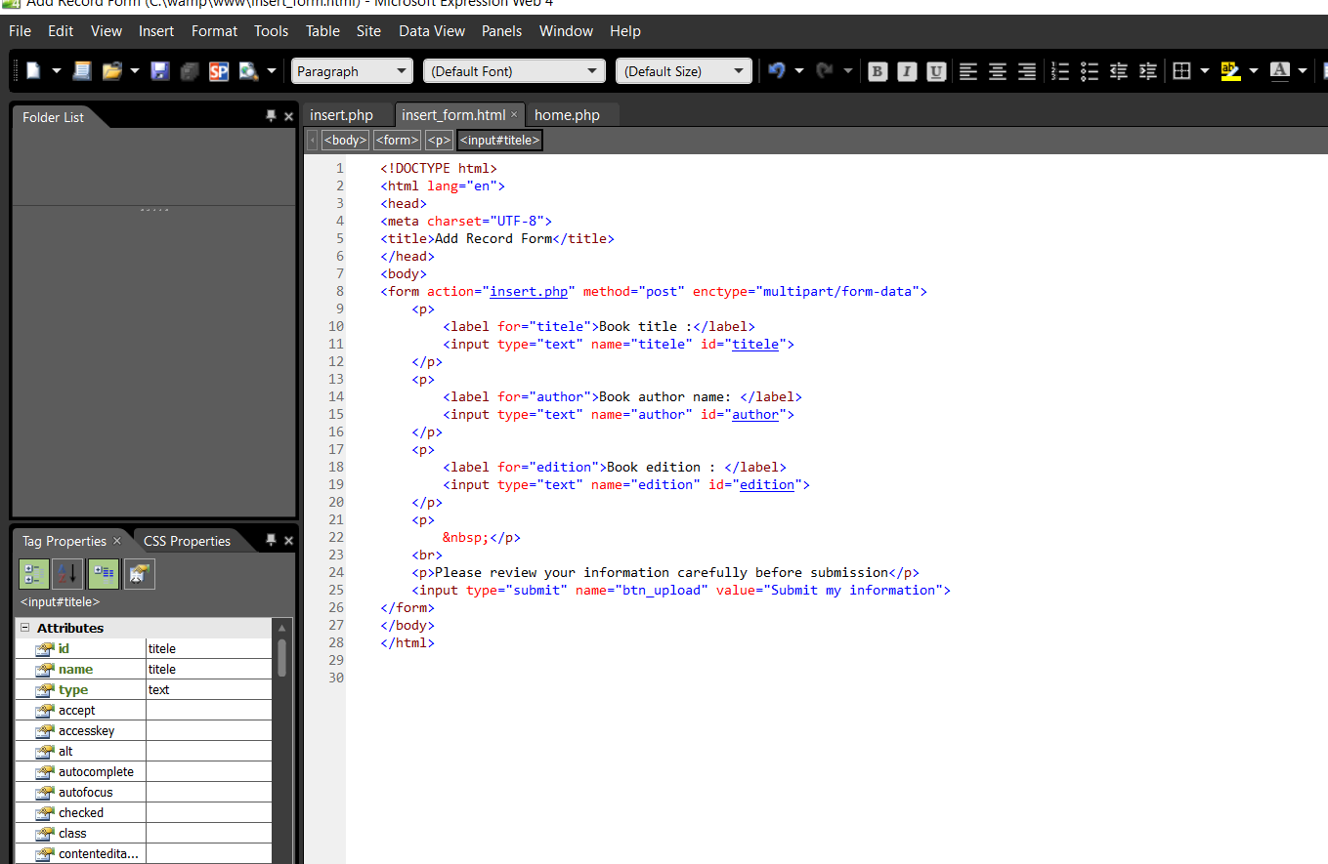1328x864 pixels.
Task: Click the accesskey attribute row
Action: point(144,730)
